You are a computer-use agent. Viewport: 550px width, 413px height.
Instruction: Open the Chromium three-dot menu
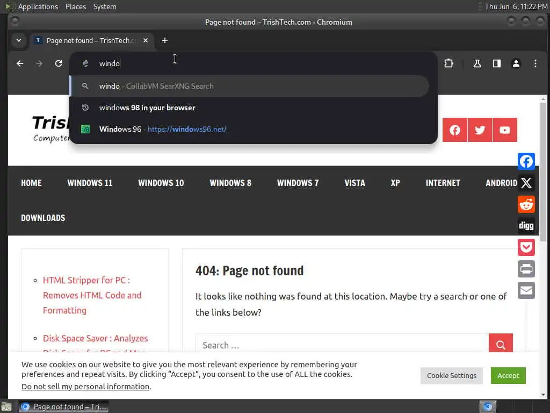[535, 63]
